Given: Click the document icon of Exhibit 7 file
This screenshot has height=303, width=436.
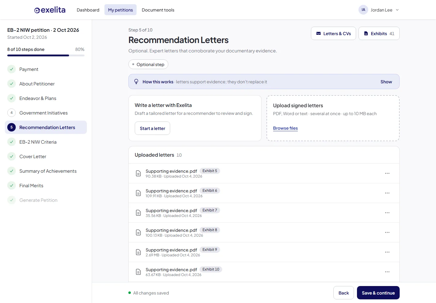Looking at the screenshot, I should point(138,213).
